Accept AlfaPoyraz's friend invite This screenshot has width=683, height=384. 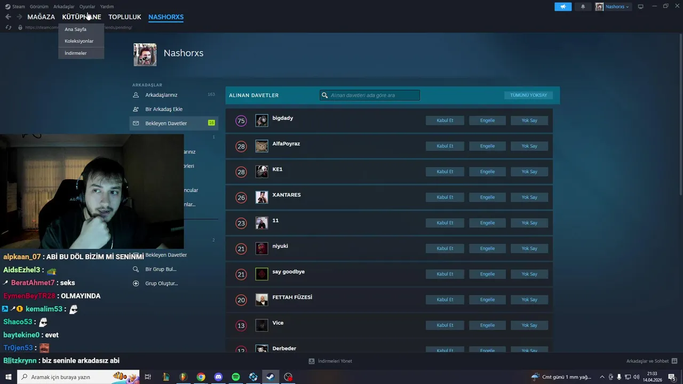point(445,146)
